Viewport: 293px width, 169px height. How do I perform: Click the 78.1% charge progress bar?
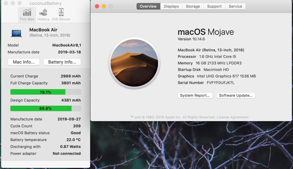click(45, 92)
